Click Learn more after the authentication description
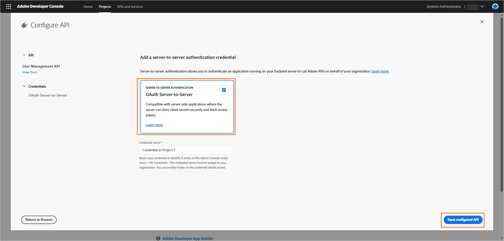This screenshot has height=241, width=504. point(380,71)
